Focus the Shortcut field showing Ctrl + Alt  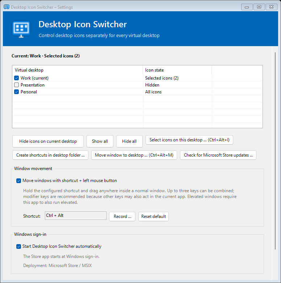[x=76, y=216]
